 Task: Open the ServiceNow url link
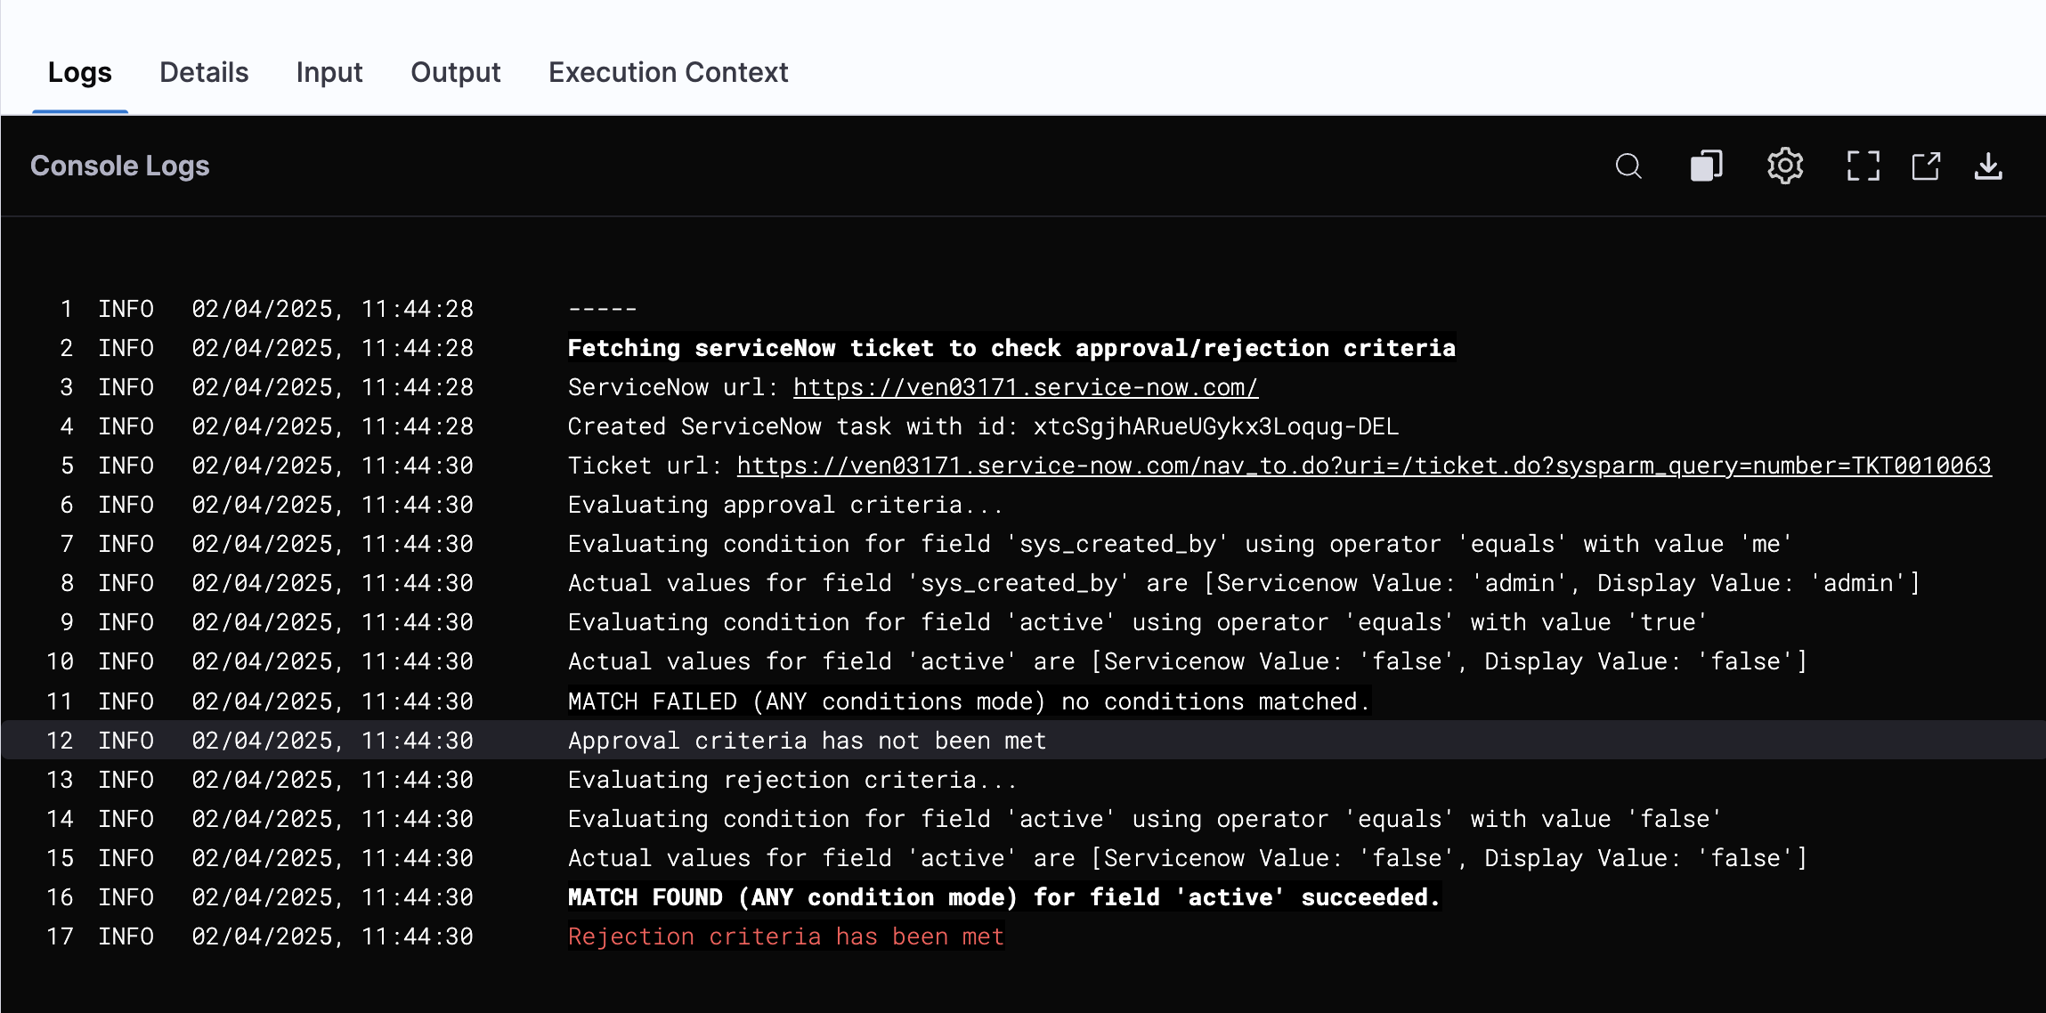coord(1025,387)
